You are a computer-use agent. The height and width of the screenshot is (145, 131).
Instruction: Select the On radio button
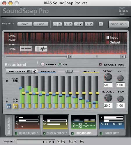pyautogui.click(x=60, y=64)
